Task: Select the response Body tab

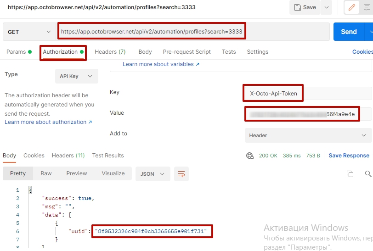Action: pyautogui.click(x=9, y=156)
